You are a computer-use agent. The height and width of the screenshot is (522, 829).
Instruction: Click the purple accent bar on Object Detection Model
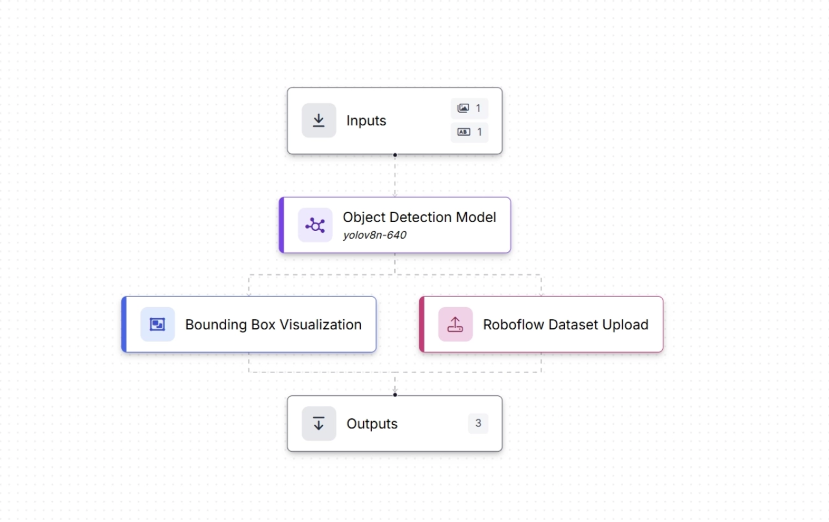click(x=281, y=225)
